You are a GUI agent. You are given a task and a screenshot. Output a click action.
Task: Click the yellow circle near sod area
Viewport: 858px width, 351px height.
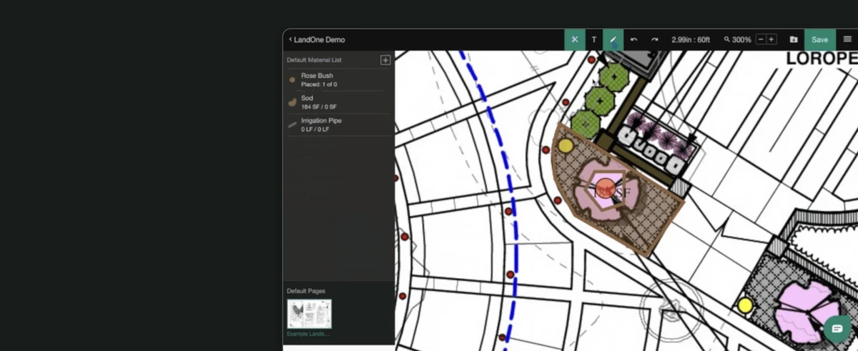click(566, 146)
